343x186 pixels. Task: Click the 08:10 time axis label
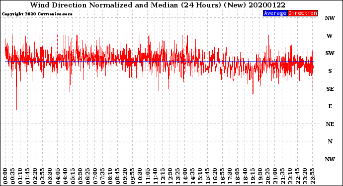click(110, 176)
